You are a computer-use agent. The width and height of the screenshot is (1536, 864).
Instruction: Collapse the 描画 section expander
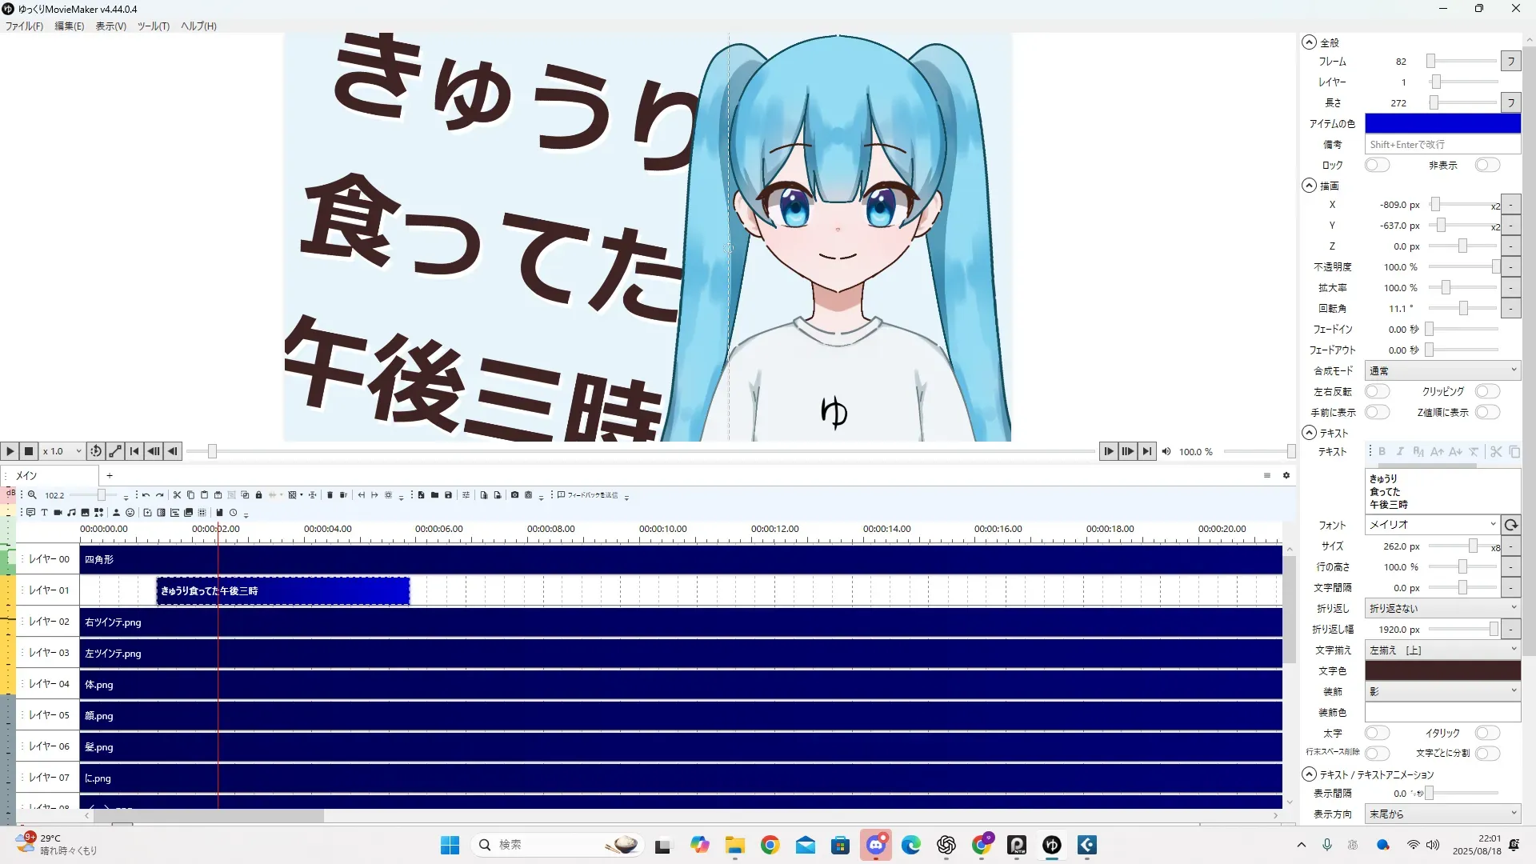click(1309, 186)
